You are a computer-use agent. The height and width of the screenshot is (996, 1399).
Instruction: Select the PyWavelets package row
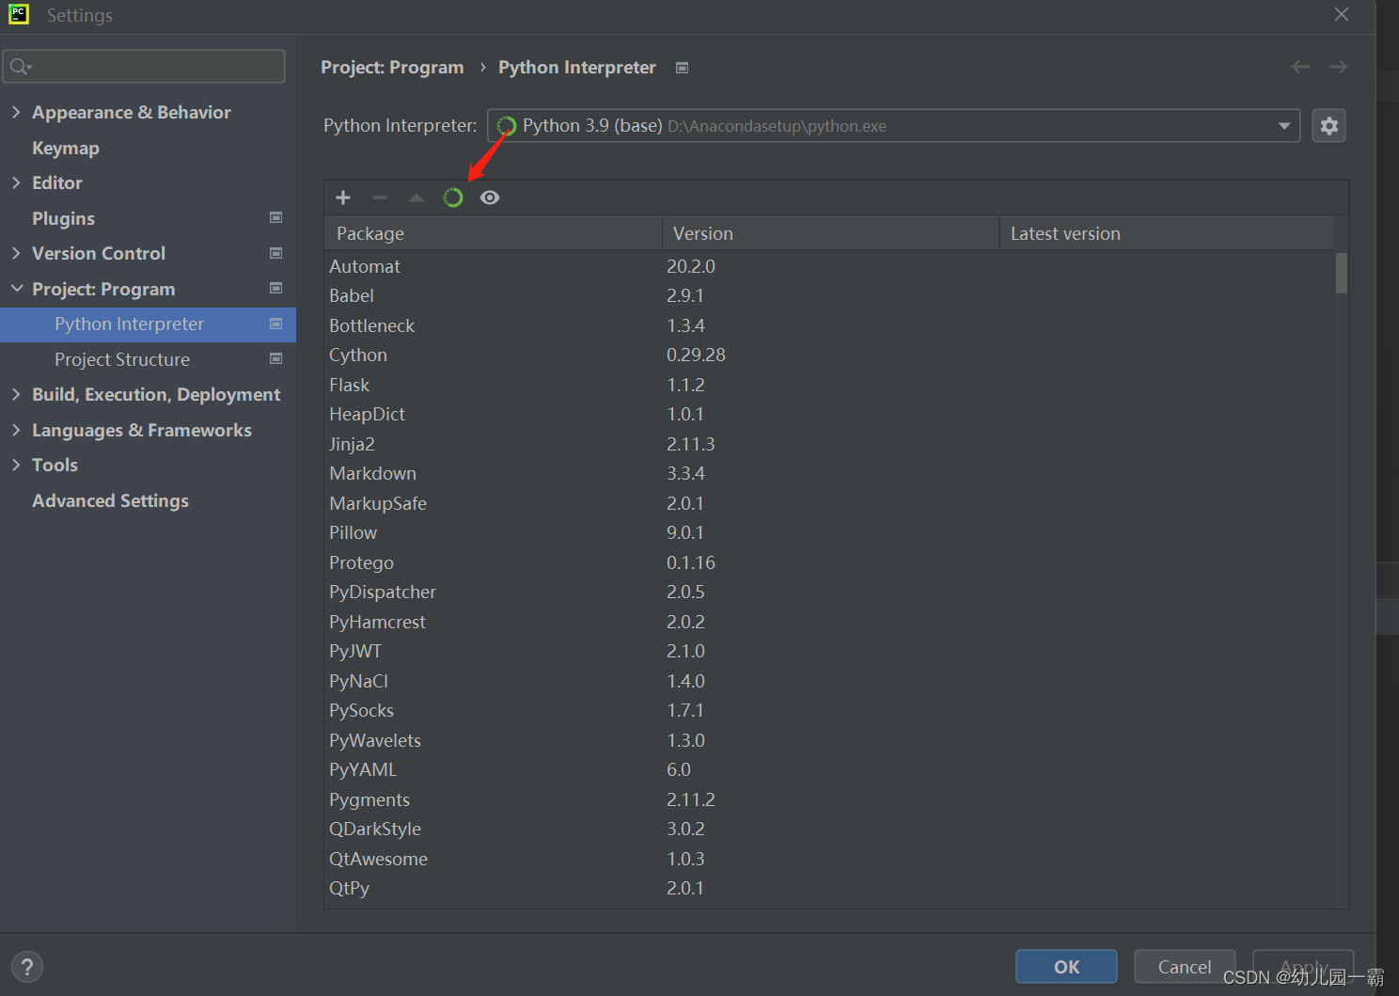click(829, 740)
